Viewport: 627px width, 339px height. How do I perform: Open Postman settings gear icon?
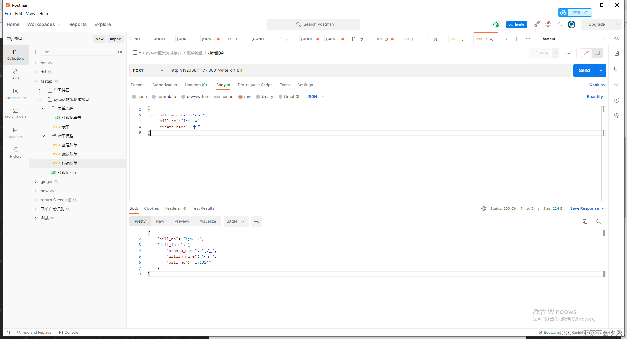coord(548,24)
